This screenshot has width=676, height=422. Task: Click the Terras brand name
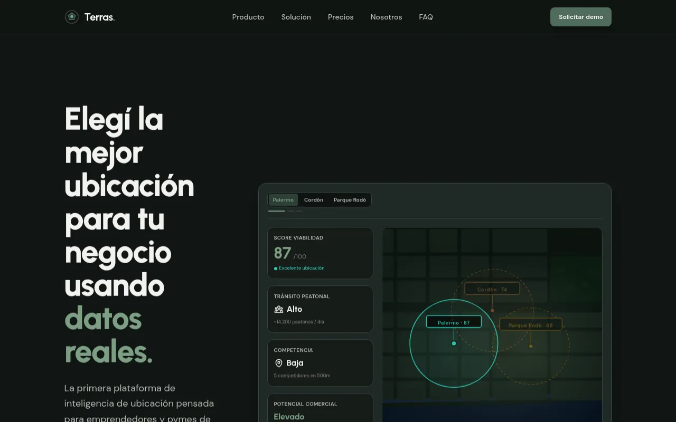[x=99, y=17]
